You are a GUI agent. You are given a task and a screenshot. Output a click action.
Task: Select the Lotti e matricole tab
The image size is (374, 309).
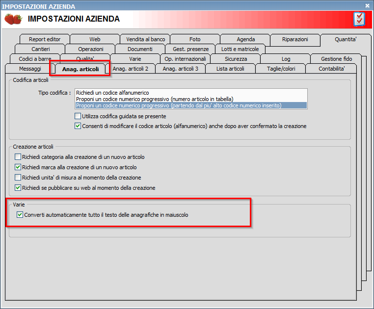(240, 49)
